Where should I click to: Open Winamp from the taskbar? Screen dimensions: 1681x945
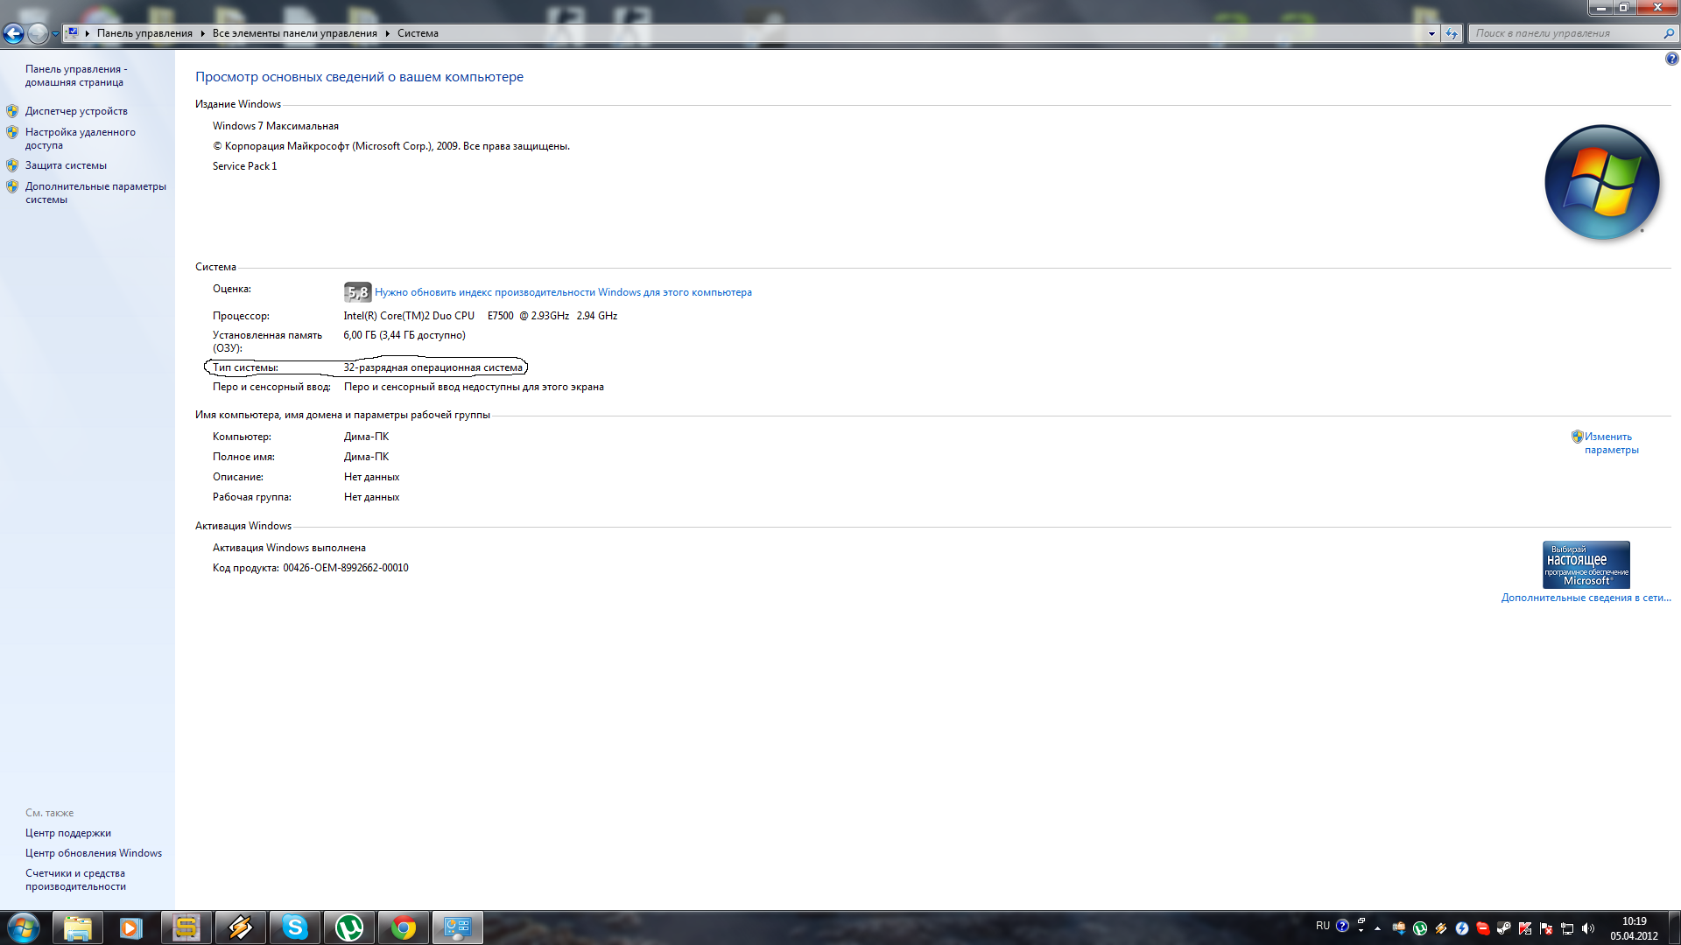(240, 927)
